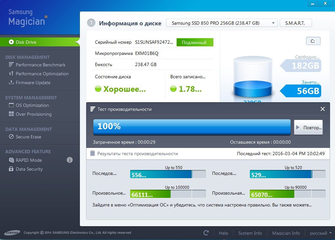The width and height of the screenshot is (335, 240).
Task: Open the S.M.A.R.T. details button
Action: click(x=296, y=23)
